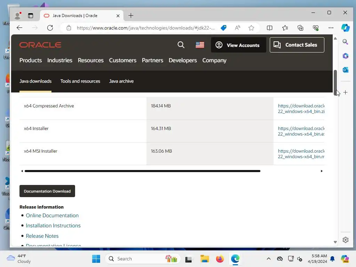Viewport: 356px width, 267px height.
Task: Click Contact Sales button
Action: coord(297,45)
